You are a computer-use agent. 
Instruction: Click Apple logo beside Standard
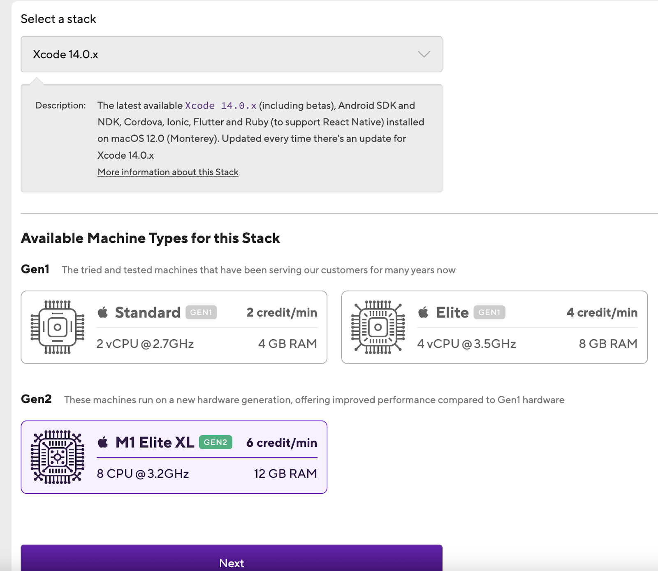[x=103, y=312]
